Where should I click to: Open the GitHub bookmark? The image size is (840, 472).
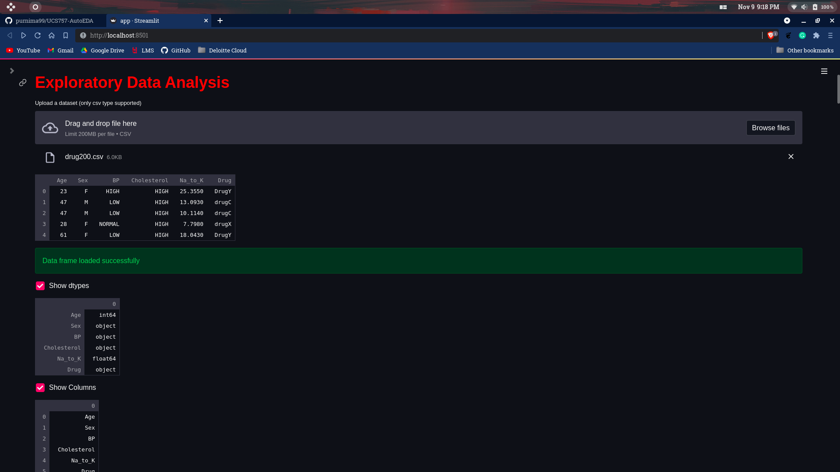tap(176, 50)
